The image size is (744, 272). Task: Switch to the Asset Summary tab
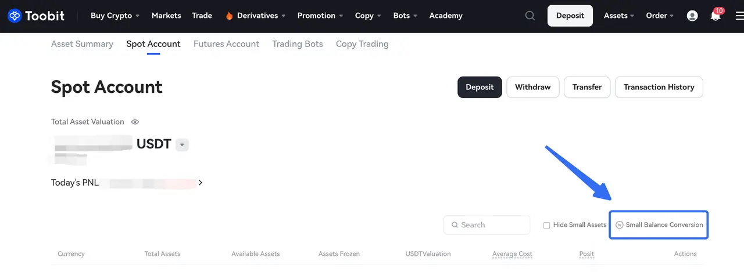click(x=82, y=44)
